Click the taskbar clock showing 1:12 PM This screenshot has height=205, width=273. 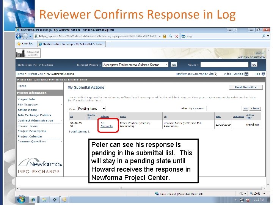pos(259,200)
